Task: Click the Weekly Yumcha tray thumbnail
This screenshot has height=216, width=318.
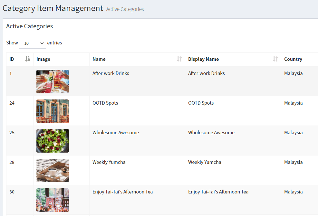Action: (x=53, y=170)
